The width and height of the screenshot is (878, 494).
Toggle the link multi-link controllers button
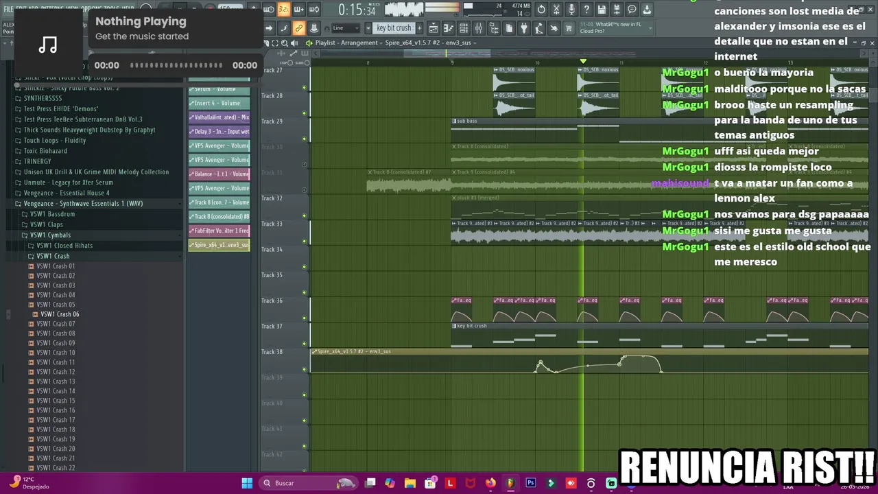(298, 28)
